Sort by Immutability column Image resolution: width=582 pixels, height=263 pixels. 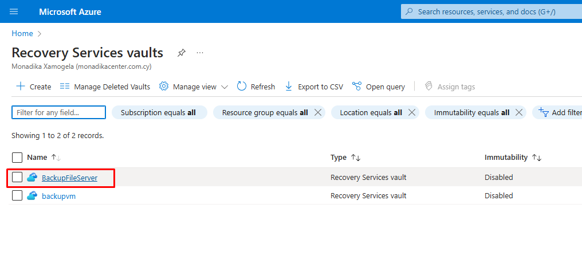[x=513, y=158]
